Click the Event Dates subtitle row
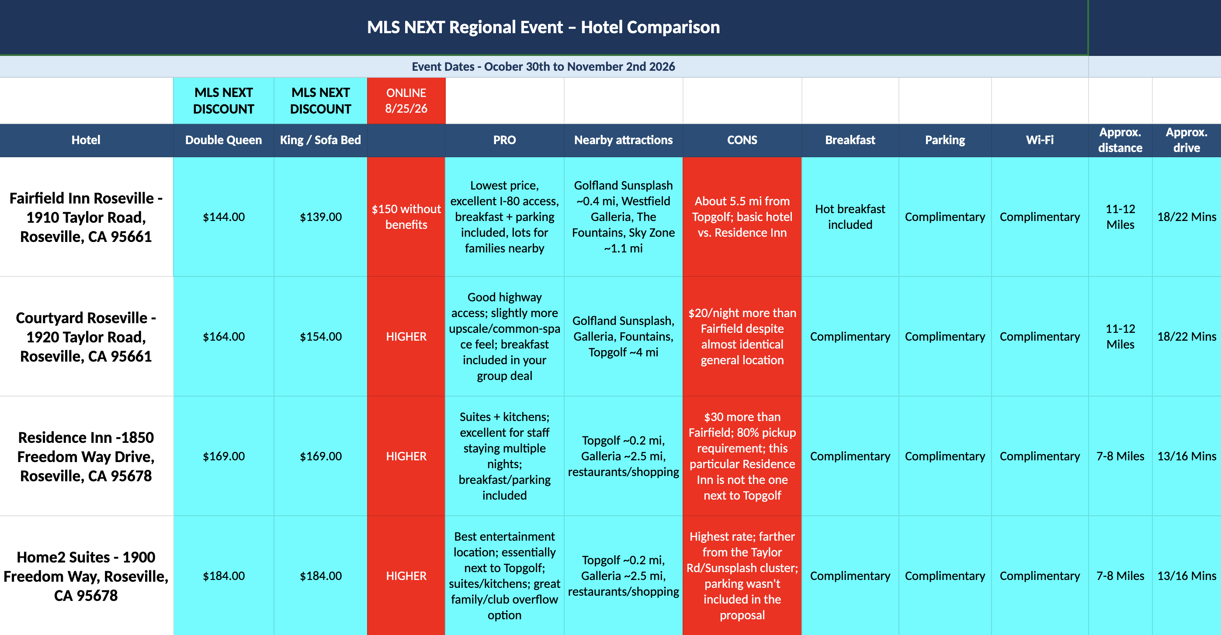The width and height of the screenshot is (1221, 635). (543, 67)
